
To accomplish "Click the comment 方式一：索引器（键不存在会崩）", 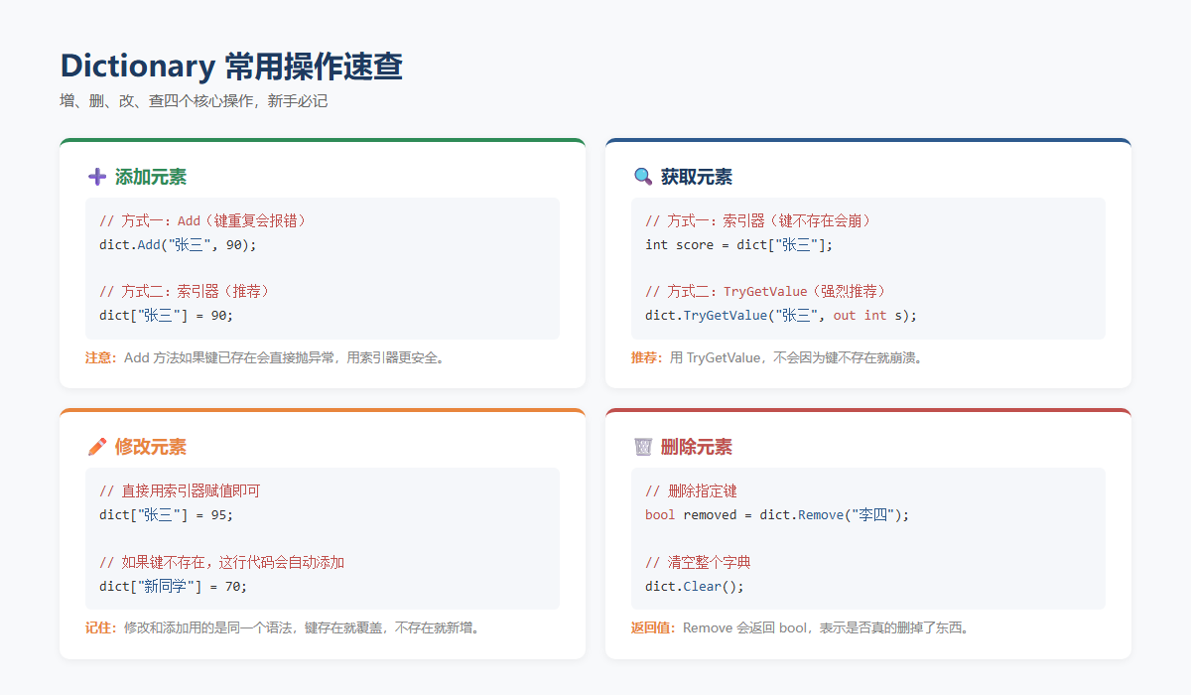I will pos(759,220).
